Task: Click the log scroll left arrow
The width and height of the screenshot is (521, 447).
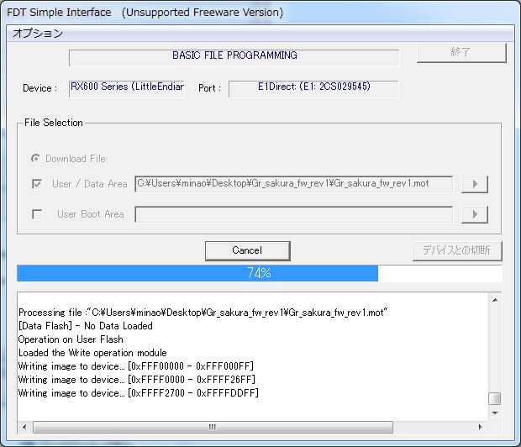Action: pos(24,427)
